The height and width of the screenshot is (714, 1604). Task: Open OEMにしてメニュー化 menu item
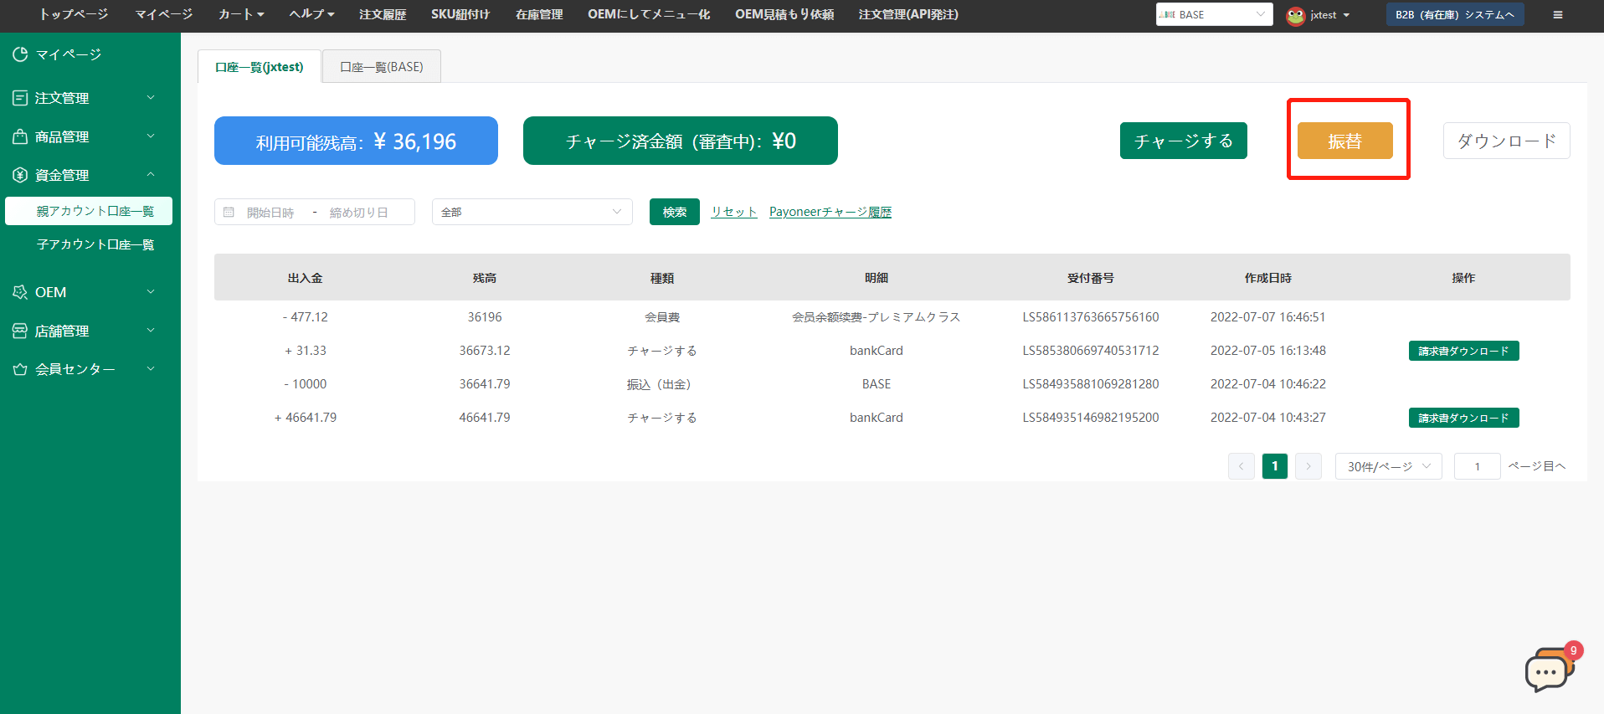pos(649,14)
